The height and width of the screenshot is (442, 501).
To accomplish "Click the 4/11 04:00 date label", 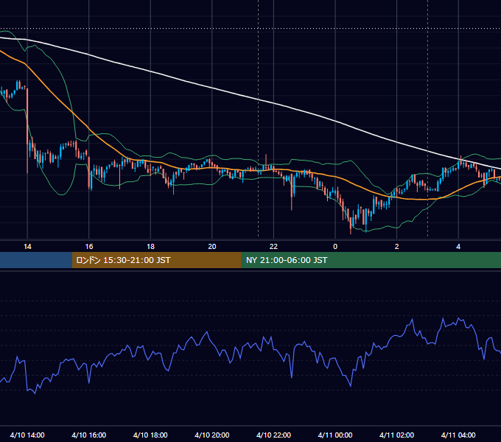I will point(458,435).
